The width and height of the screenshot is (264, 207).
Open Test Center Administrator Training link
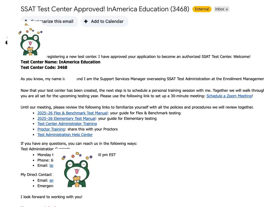(x=67, y=124)
